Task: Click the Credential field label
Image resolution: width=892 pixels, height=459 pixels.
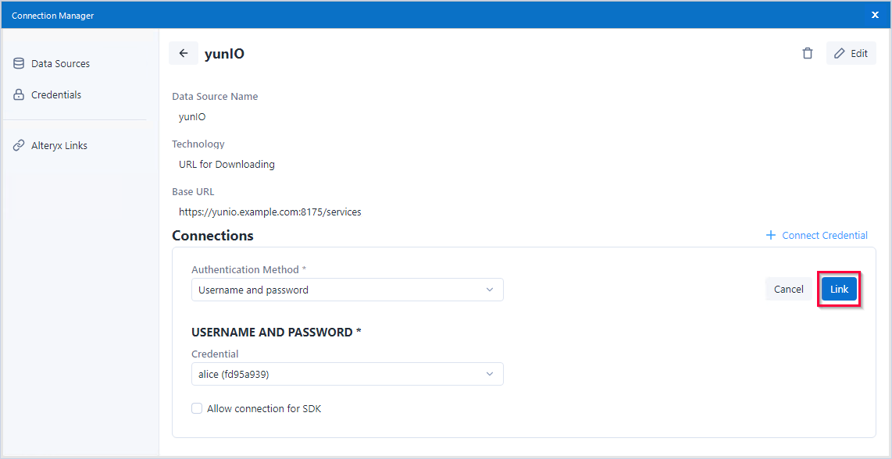Action: click(x=215, y=354)
